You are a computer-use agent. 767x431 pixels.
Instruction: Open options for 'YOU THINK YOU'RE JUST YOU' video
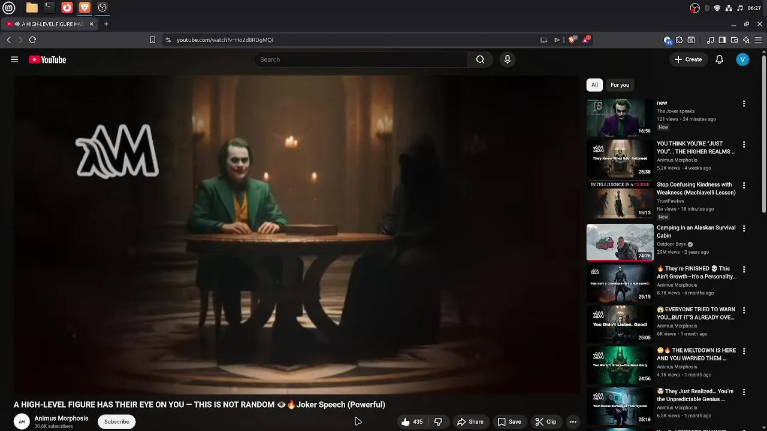pyautogui.click(x=744, y=145)
